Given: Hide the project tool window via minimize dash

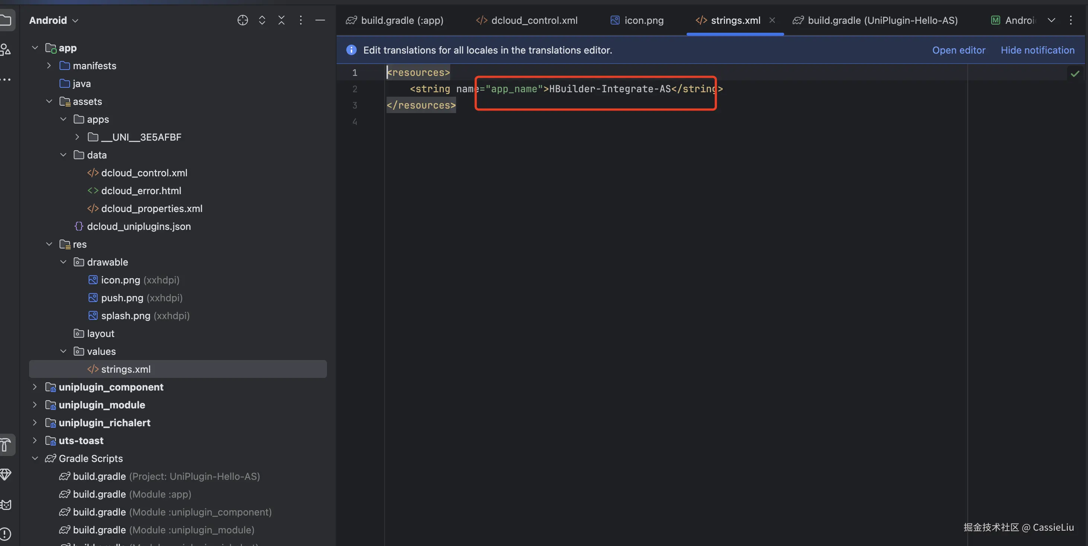Looking at the screenshot, I should 320,20.
